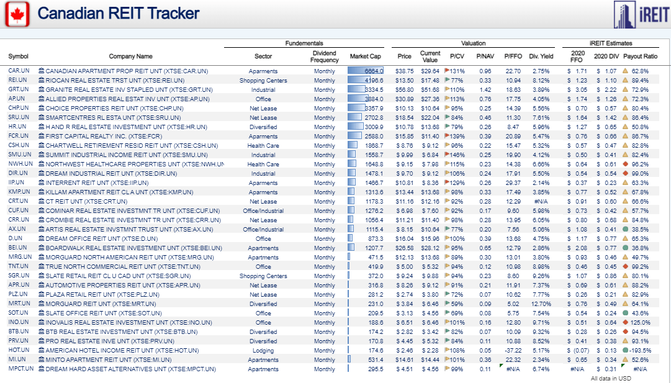Click the Fundementals group header
The height and width of the screenshot is (383, 671).
304,43
